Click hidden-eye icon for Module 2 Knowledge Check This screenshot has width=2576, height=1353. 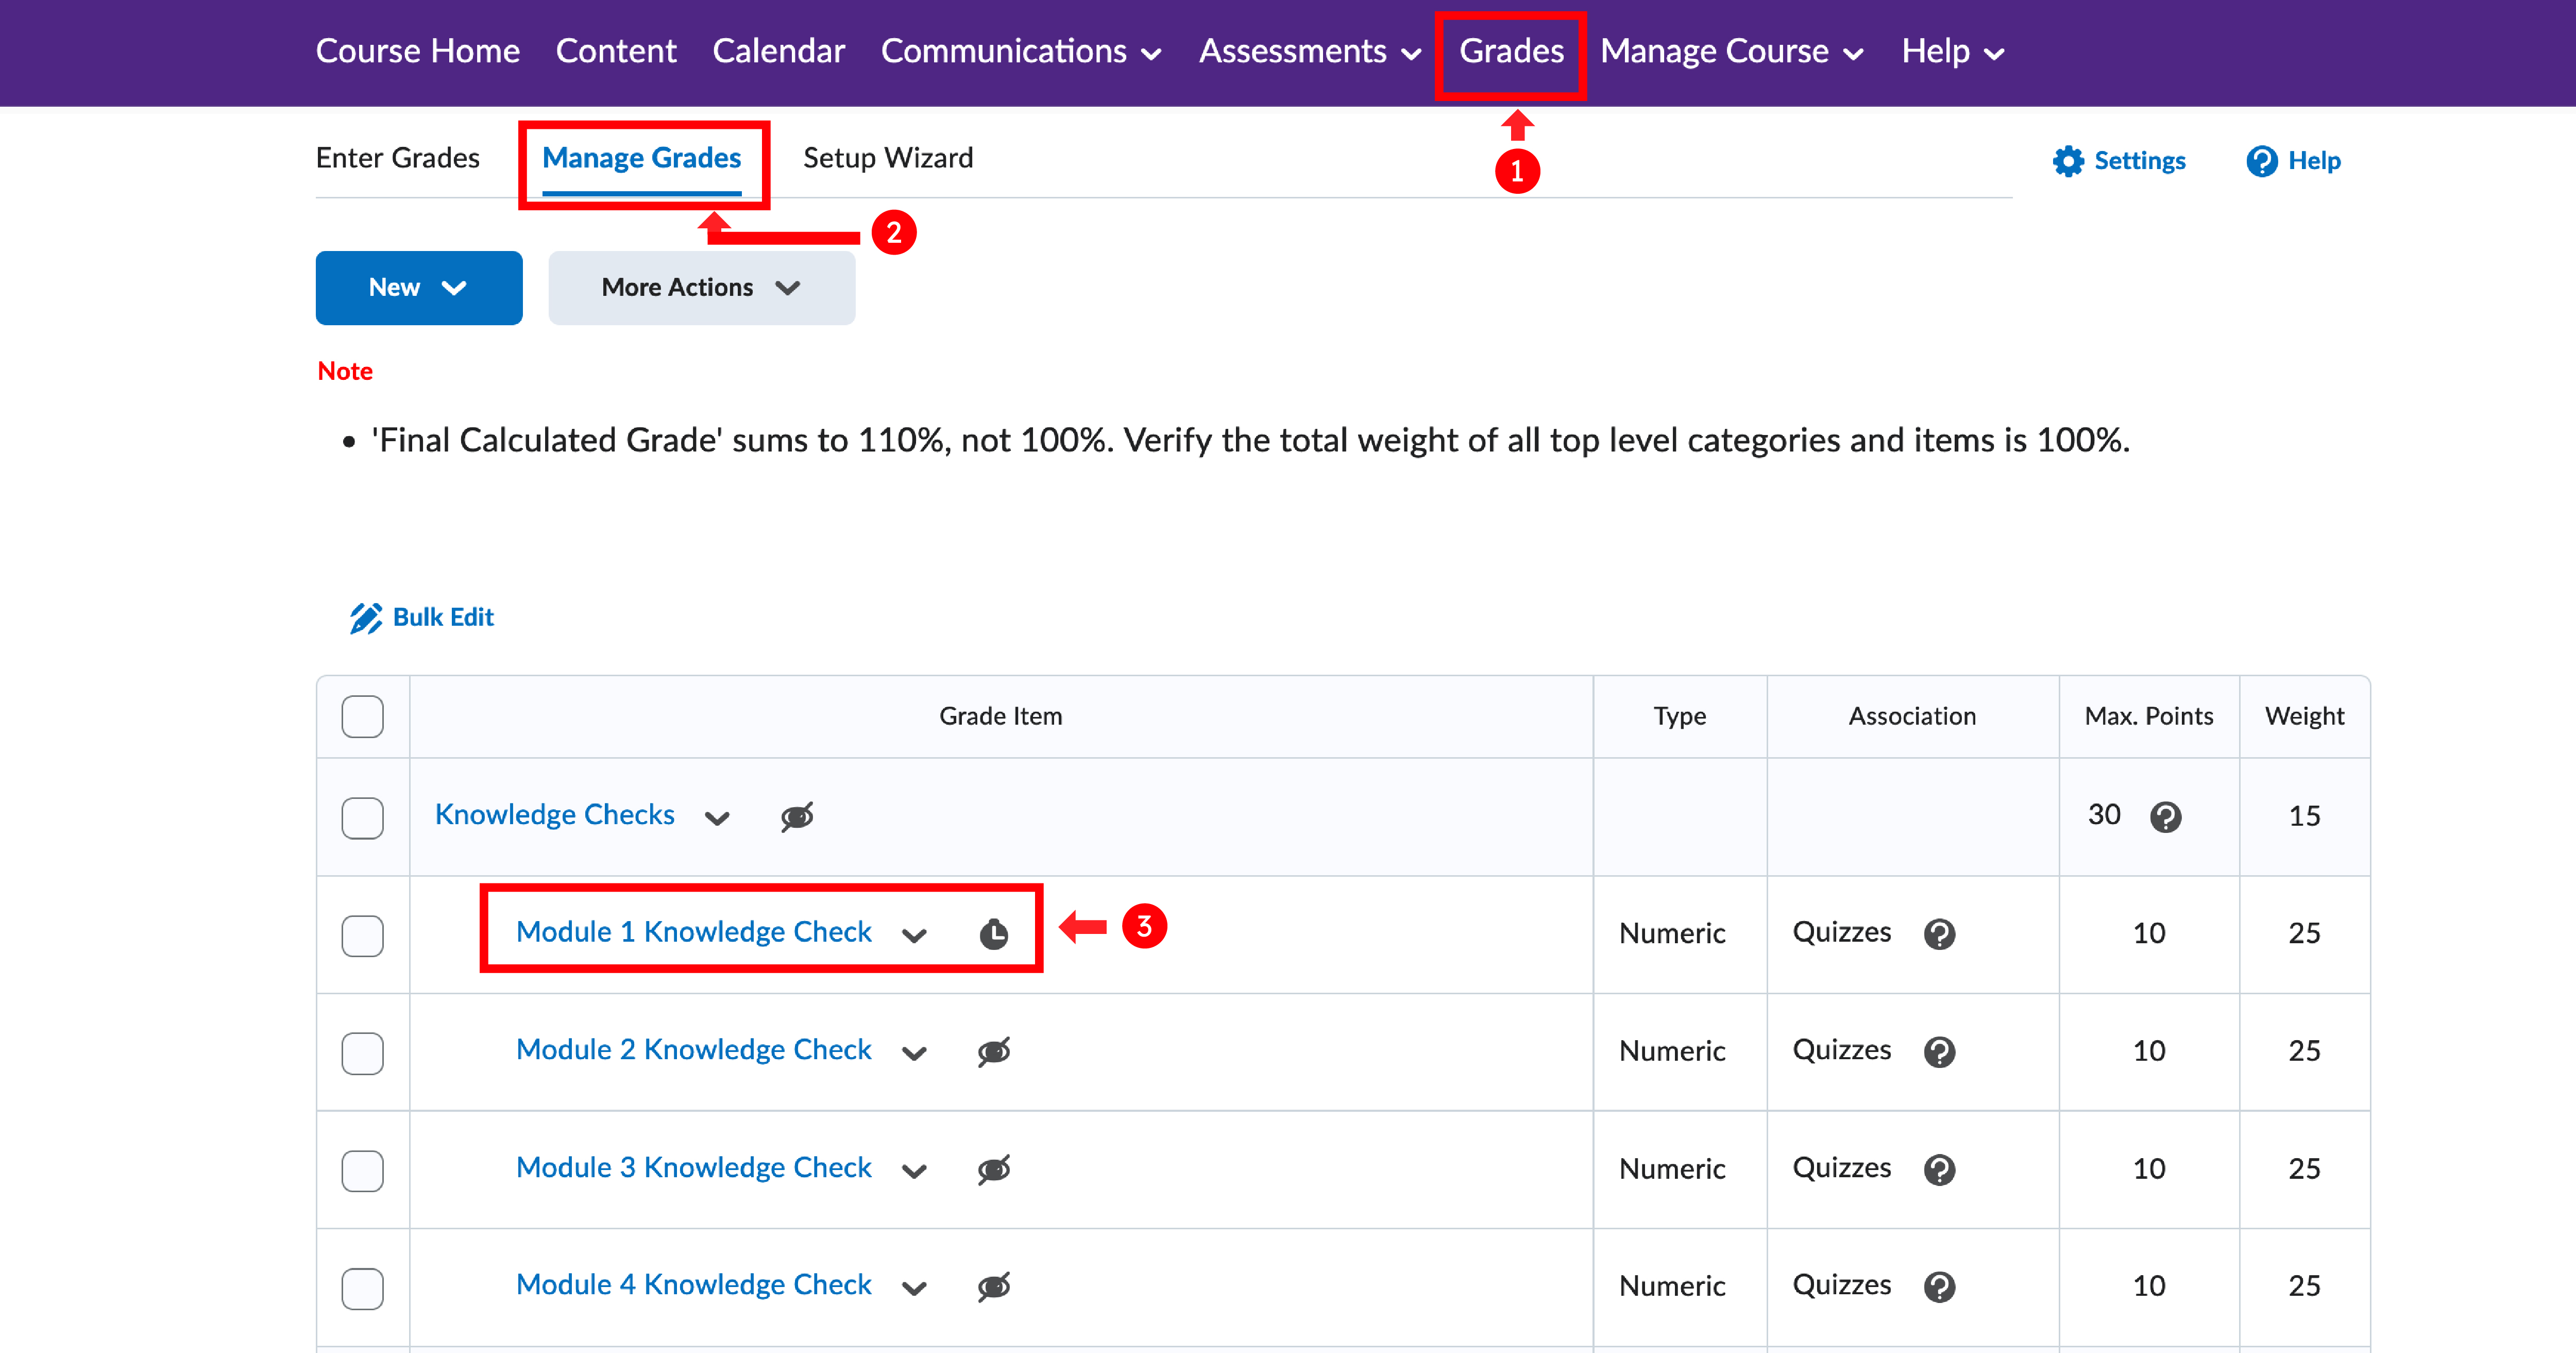993,1052
